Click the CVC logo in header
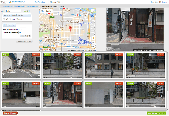 pos(3,2)
